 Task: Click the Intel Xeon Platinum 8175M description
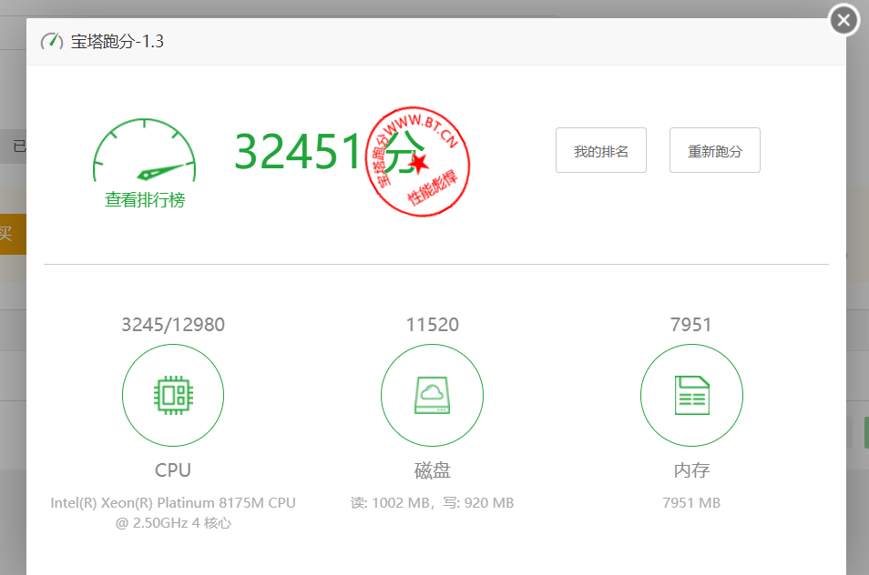[173, 512]
